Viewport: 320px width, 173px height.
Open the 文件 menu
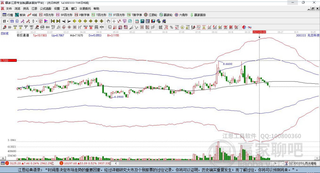[x=9, y=8]
